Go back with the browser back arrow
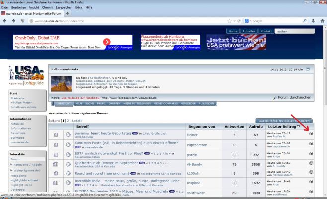The image size is (327, 199). coord(5,21)
